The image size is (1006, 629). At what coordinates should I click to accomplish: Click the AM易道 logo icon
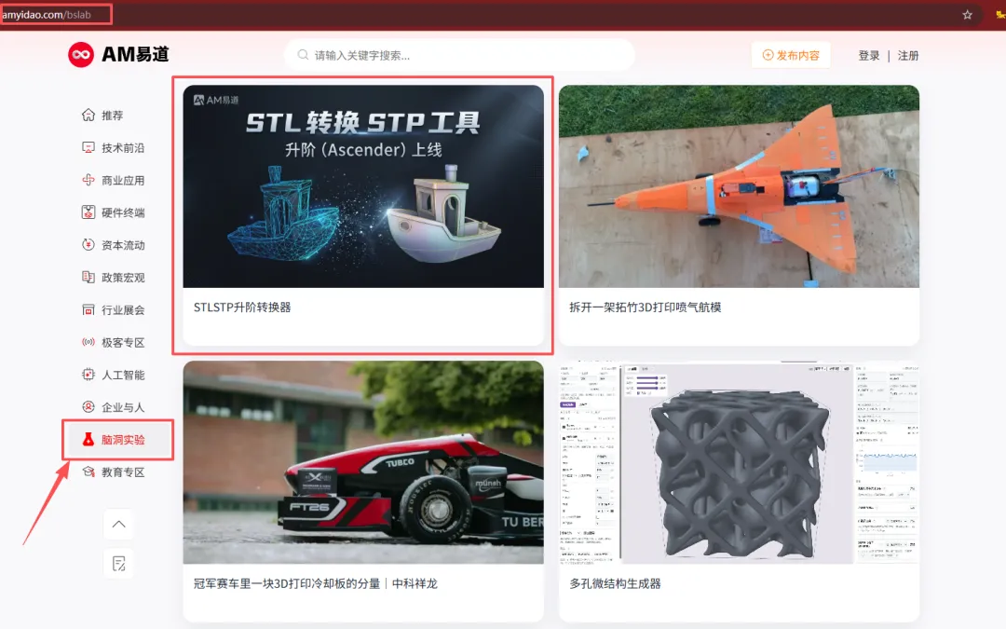pyautogui.click(x=81, y=55)
